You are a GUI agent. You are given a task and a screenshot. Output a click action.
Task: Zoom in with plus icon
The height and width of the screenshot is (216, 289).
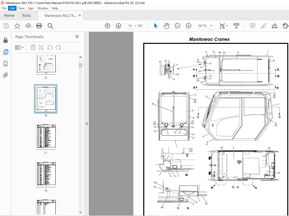(188, 26)
